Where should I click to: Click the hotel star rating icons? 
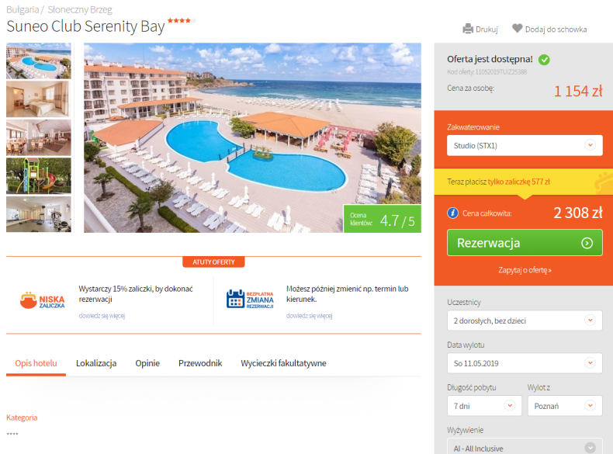(x=182, y=20)
